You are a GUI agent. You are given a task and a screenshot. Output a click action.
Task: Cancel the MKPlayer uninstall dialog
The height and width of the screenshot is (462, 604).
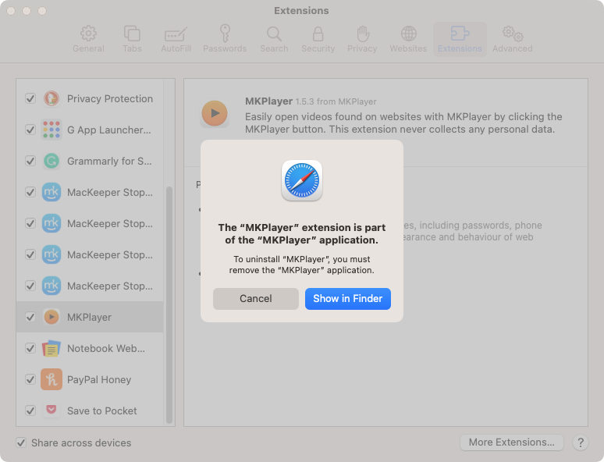point(256,299)
